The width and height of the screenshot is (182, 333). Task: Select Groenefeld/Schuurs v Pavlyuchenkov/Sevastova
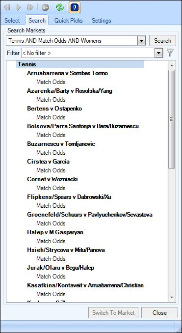(90, 215)
